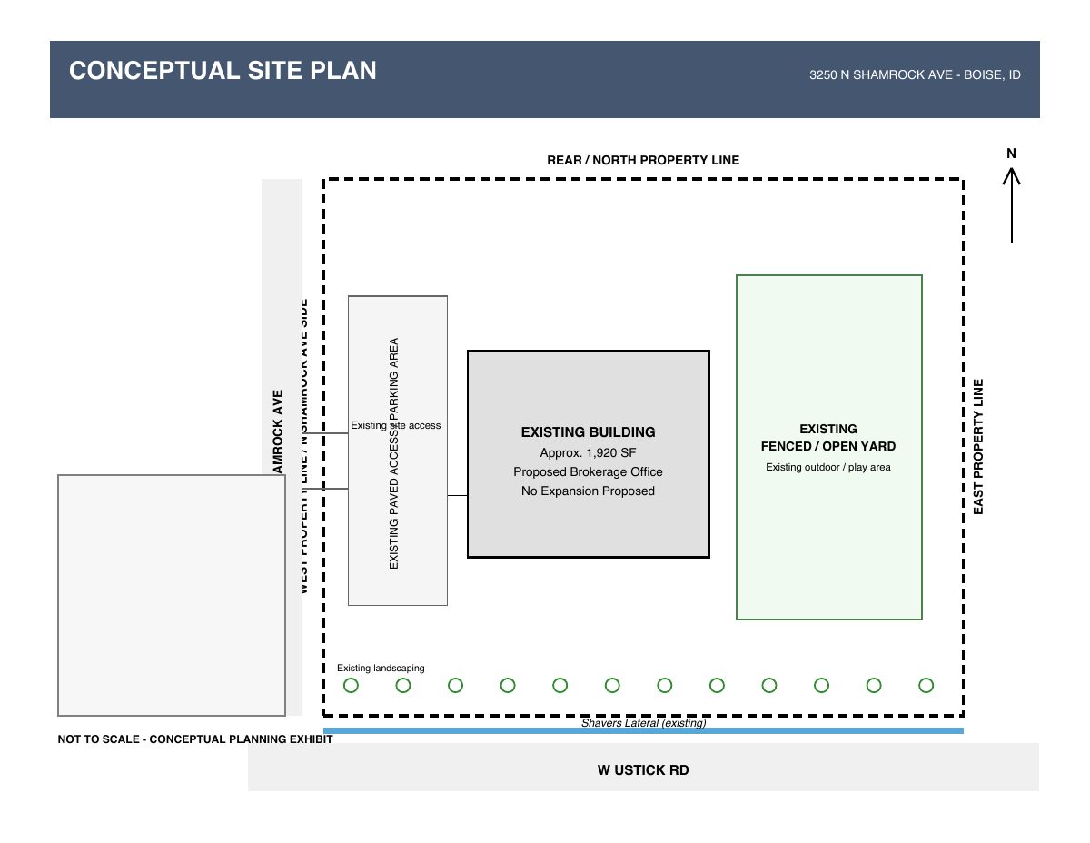Click the blue Shavers Lateral line
Viewport: 1090px width, 843px height.
pos(644,730)
